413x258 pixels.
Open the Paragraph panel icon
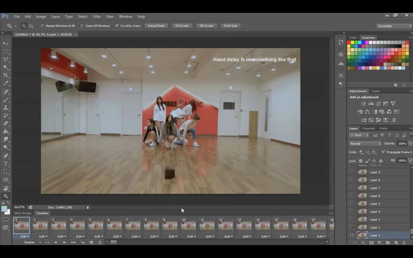[x=341, y=84]
